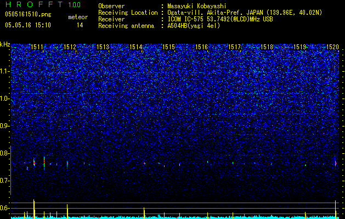Screen dimensions: 345x219
Task: Click the 1515 time marker
Action: (x=168, y=47)
